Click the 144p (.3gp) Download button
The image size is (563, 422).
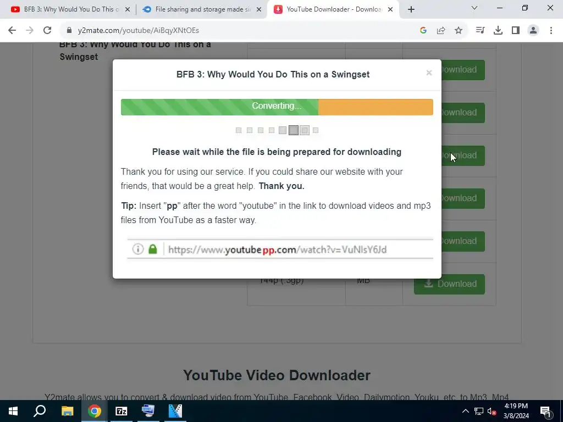450,284
